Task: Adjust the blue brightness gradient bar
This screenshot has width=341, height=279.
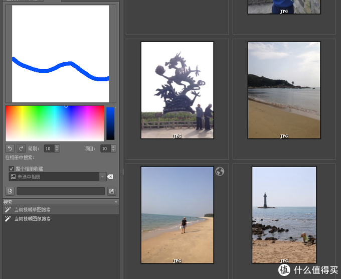Action: click(x=110, y=123)
